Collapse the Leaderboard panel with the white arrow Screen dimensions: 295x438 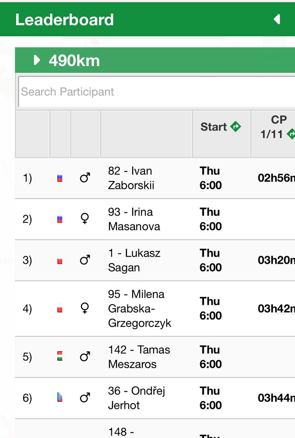277,19
